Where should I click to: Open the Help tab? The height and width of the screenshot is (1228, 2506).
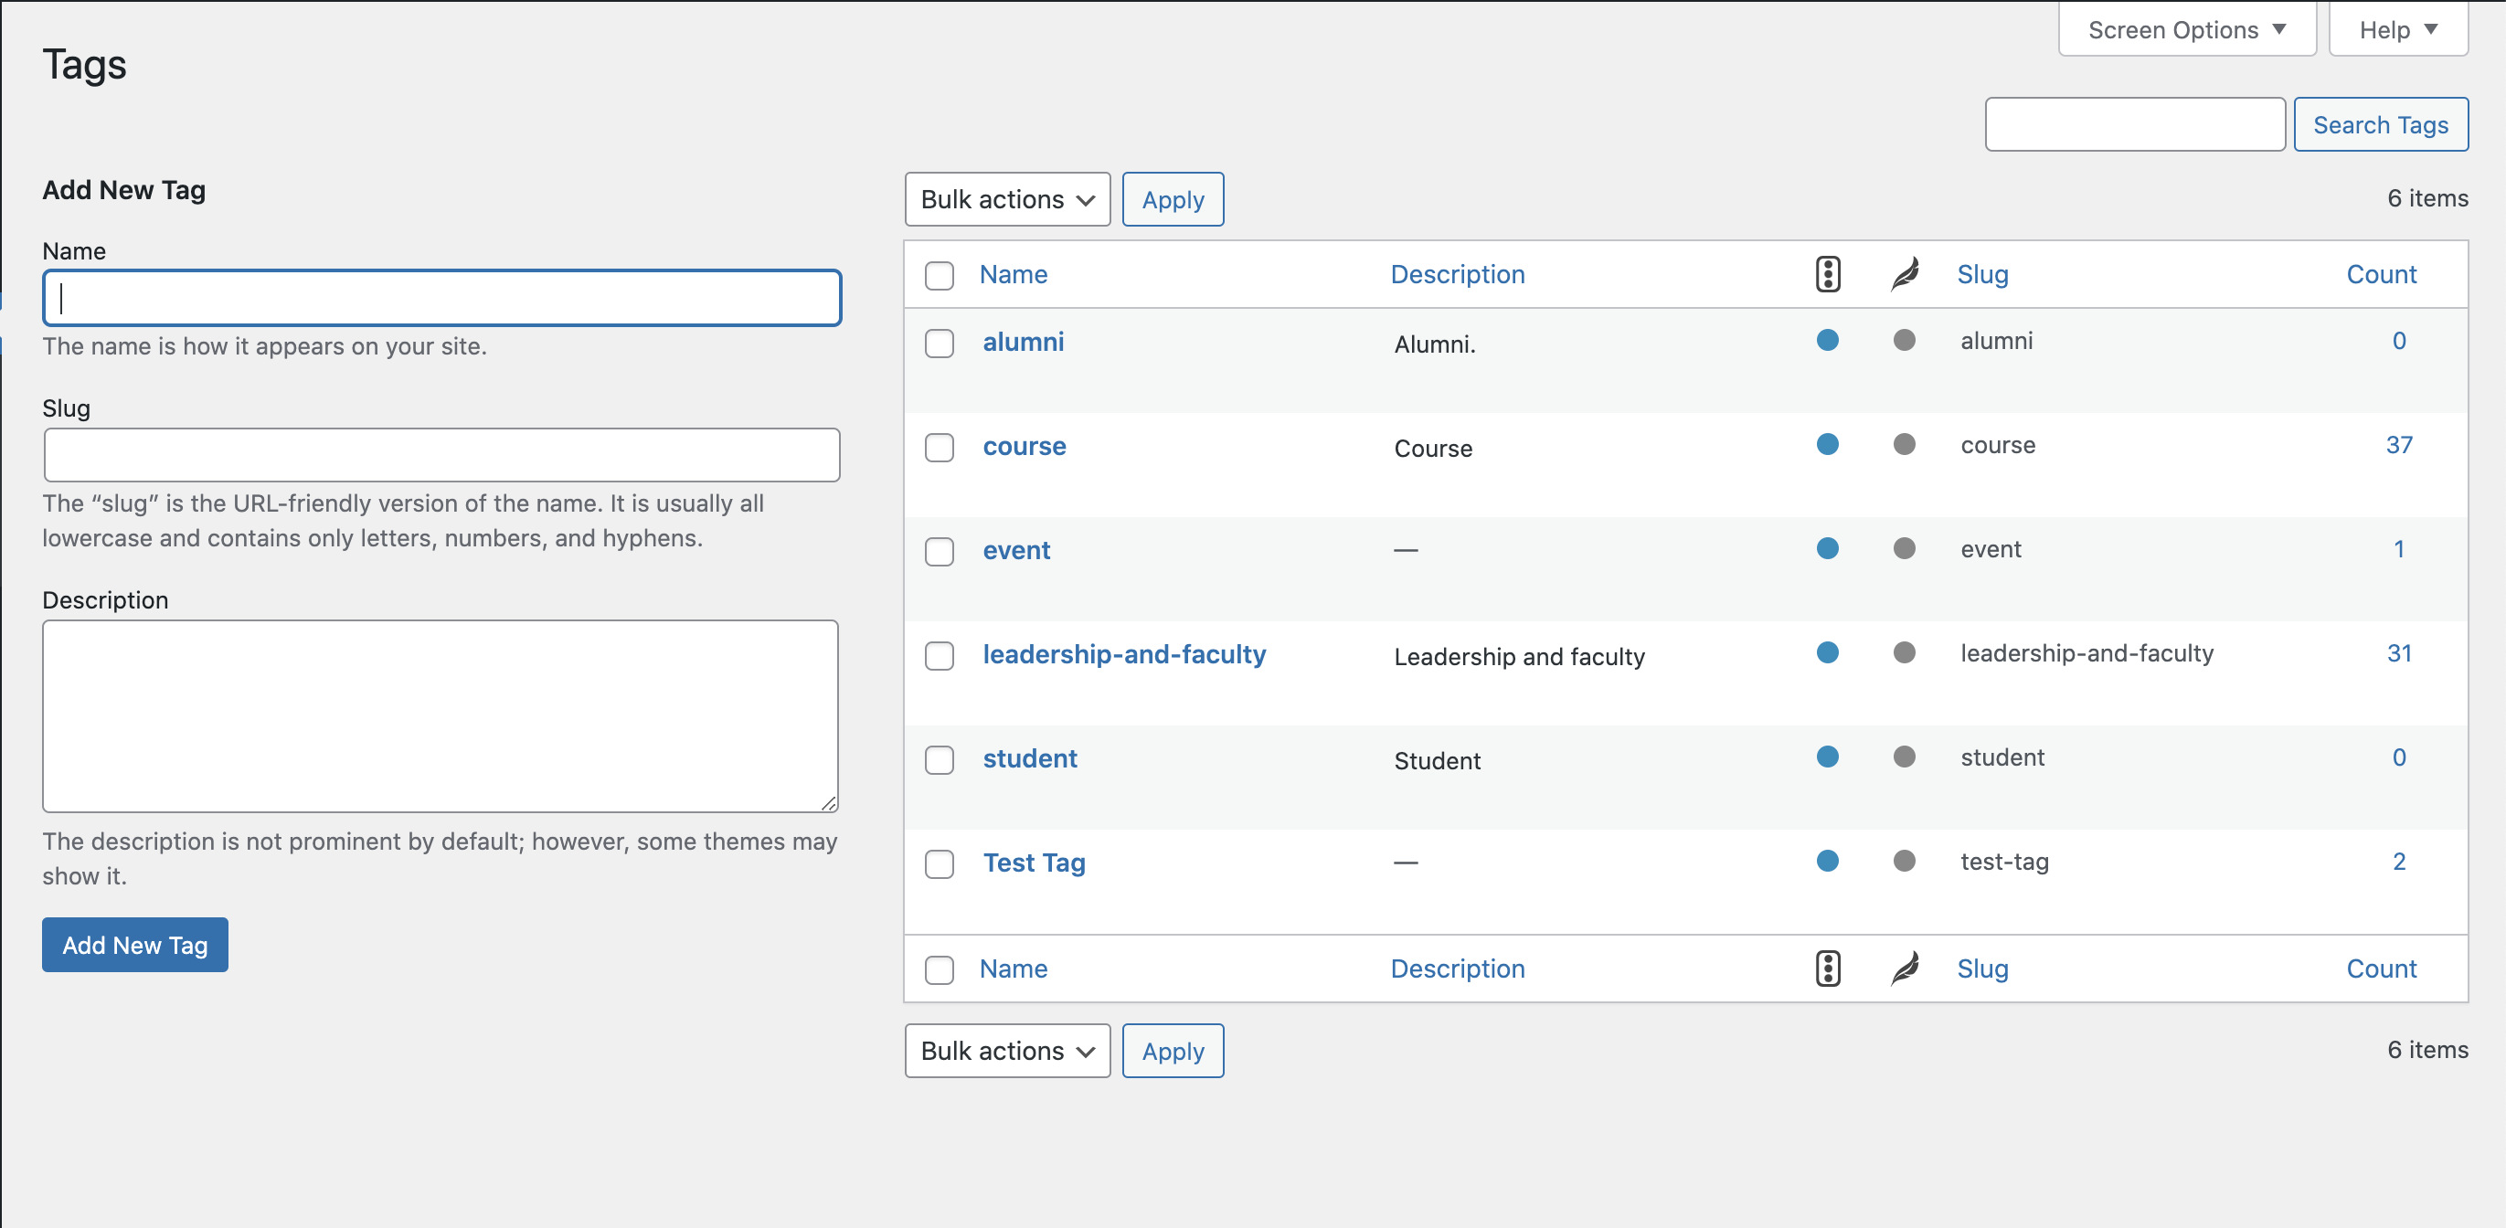click(2397, 30)
